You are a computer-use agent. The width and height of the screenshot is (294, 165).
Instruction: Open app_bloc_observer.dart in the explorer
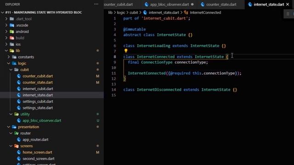[x=42, y=121]
